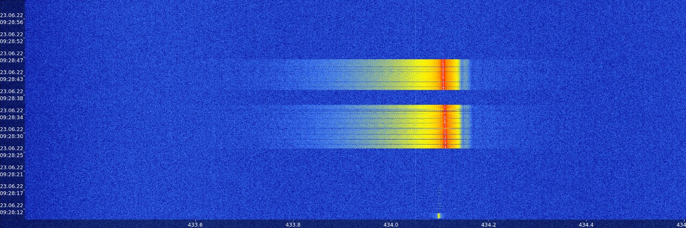Select the 433.6 frequency axis label
Image resolution: width=686 pixels, height=228 pixels.
click(x=195, y=224)
